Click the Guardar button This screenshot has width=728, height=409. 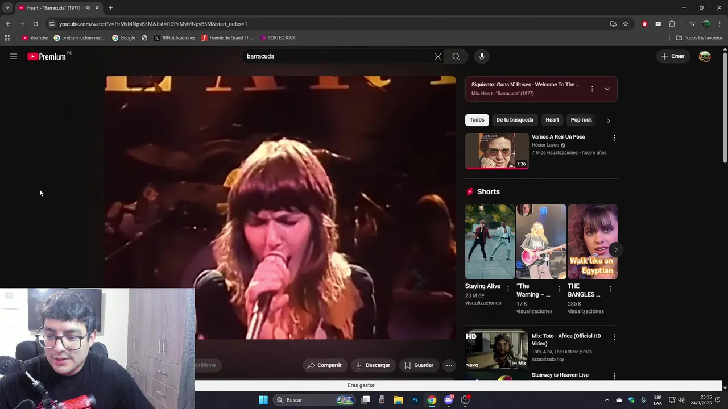[x=419, y=365]
